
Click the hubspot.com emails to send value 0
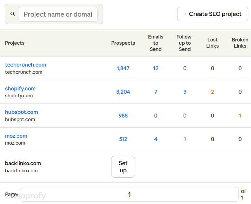click(156, 116)
